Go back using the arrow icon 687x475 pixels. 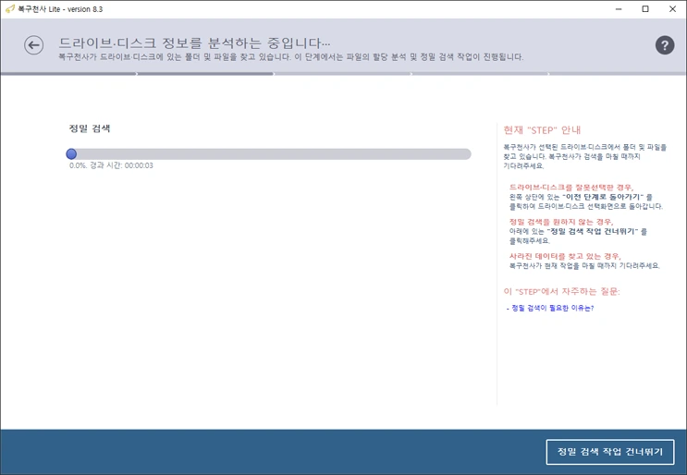33,45
